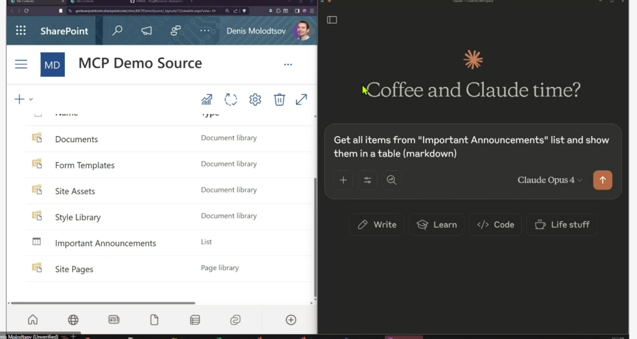637x339 pixels.
Task: Open the Important Announcements list
Action: tap(106, 243)
